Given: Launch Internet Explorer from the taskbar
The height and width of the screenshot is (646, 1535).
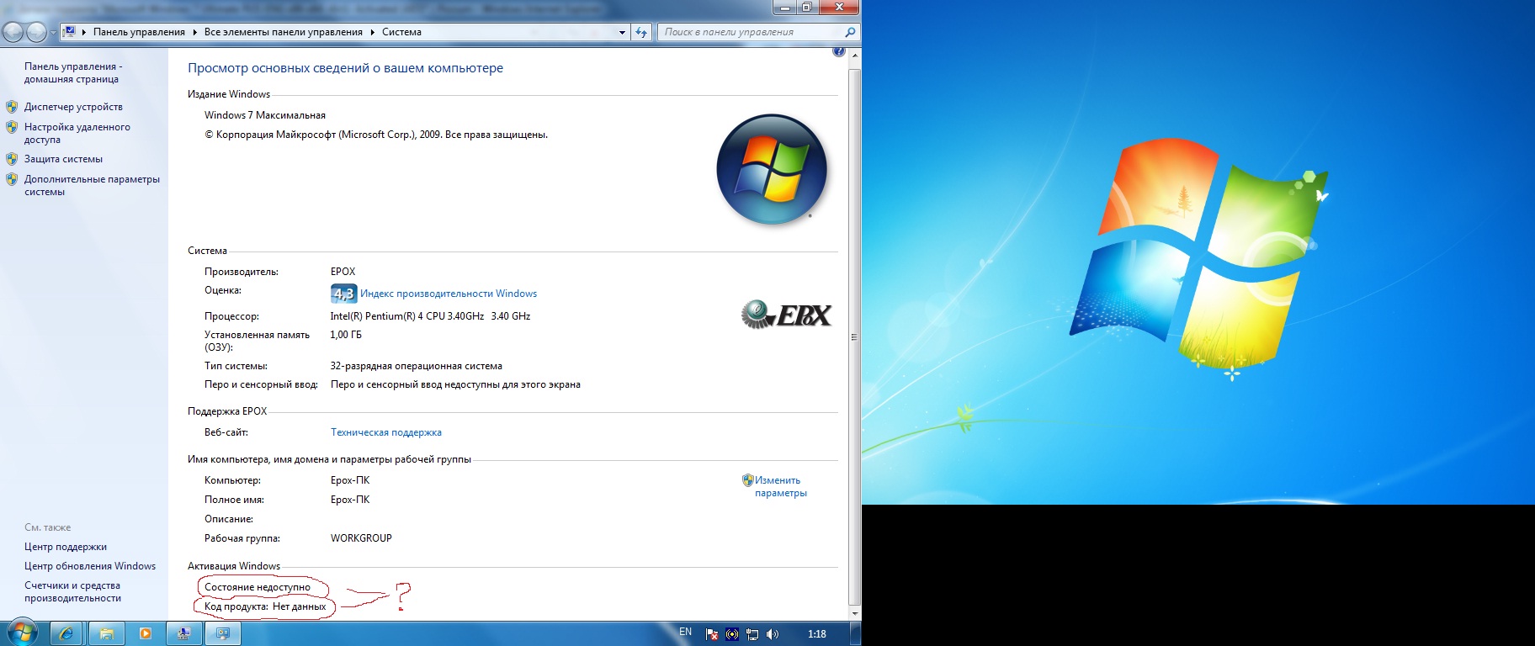Looking at the screenshot, I should [x=66, y=633].
